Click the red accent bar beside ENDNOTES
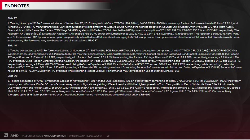Screen dimensions: 250x140 pos(1,6)
